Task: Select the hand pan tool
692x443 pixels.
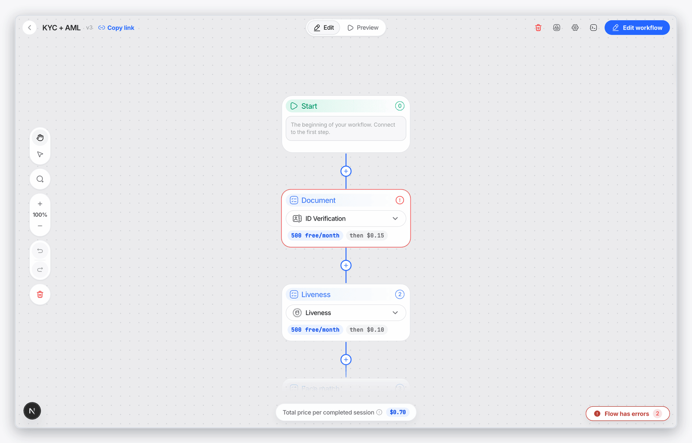Action: point(40,138)
